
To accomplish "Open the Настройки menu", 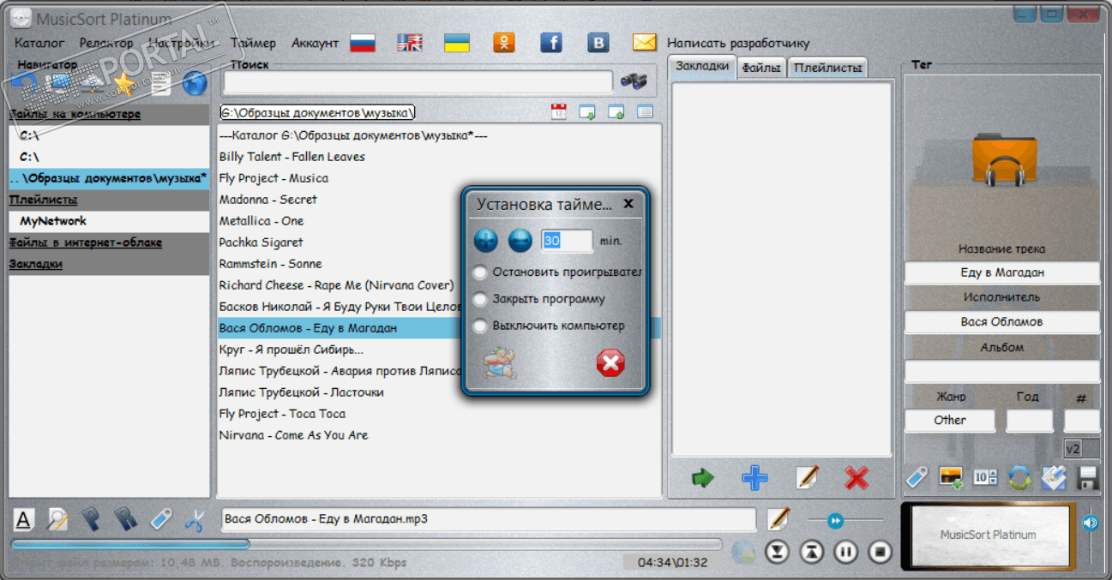I will pos(181,43).
